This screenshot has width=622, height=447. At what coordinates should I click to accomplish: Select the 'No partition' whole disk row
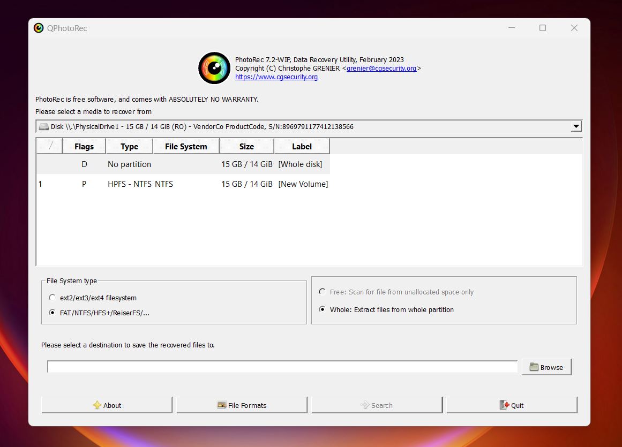pos(183,164)
